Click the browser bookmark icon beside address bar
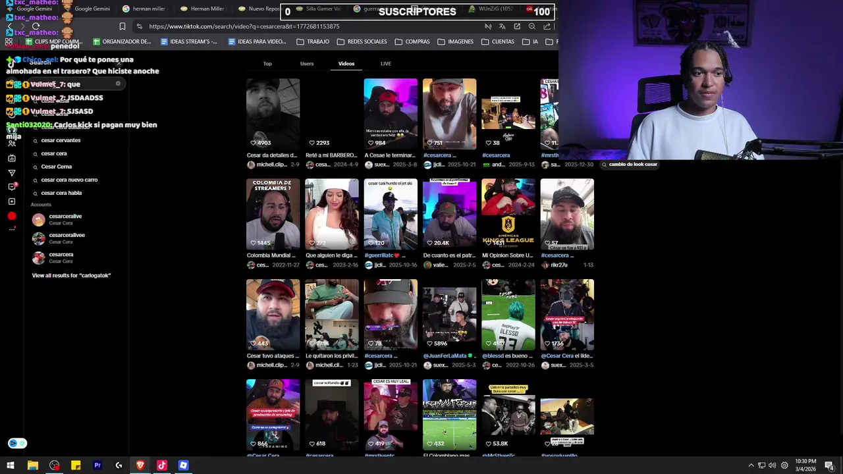 coord(122,26)
